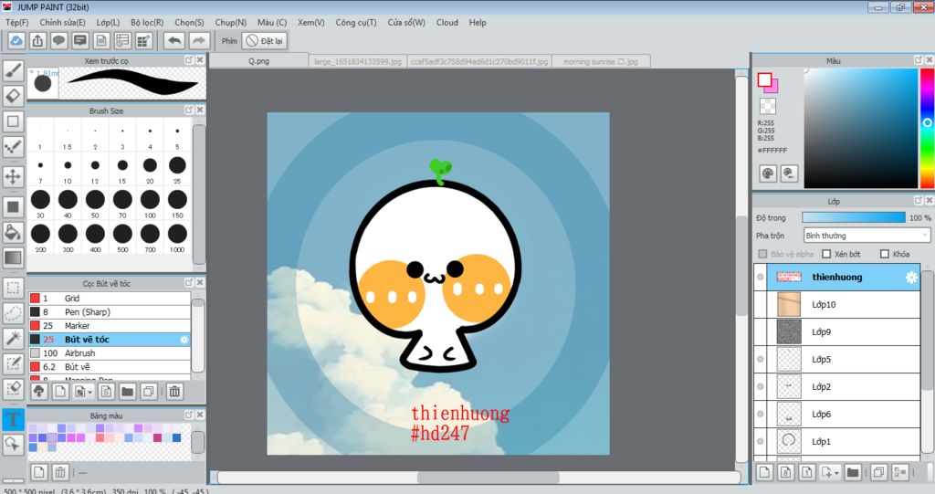Toggle visibility of Lớp5 layer
935x494 pixels.
[761, 359]
